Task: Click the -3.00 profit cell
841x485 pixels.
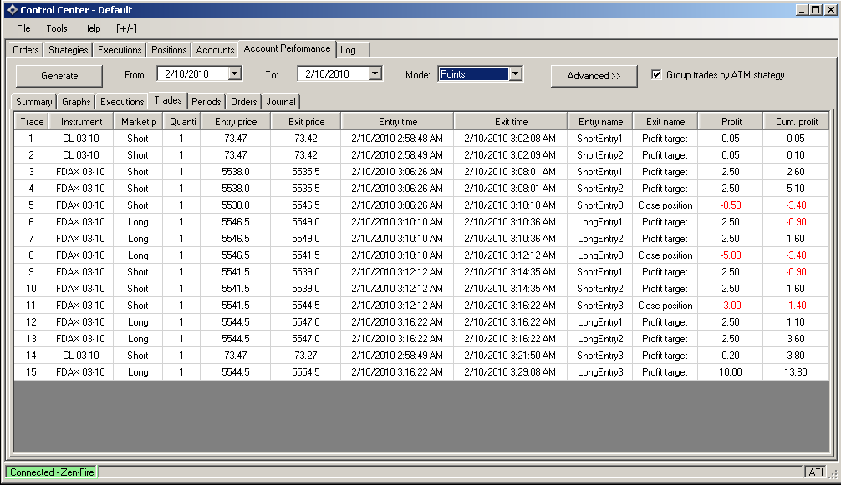Action: 731,306
